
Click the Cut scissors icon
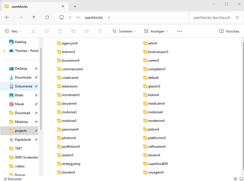pos(33,31)
